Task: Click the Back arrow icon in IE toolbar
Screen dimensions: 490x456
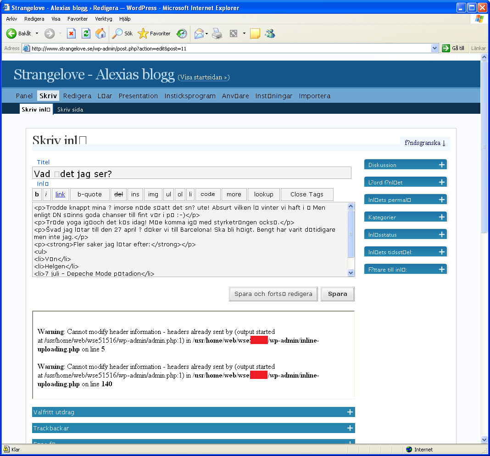Action: pyautogui.click(x=11, y=33)
